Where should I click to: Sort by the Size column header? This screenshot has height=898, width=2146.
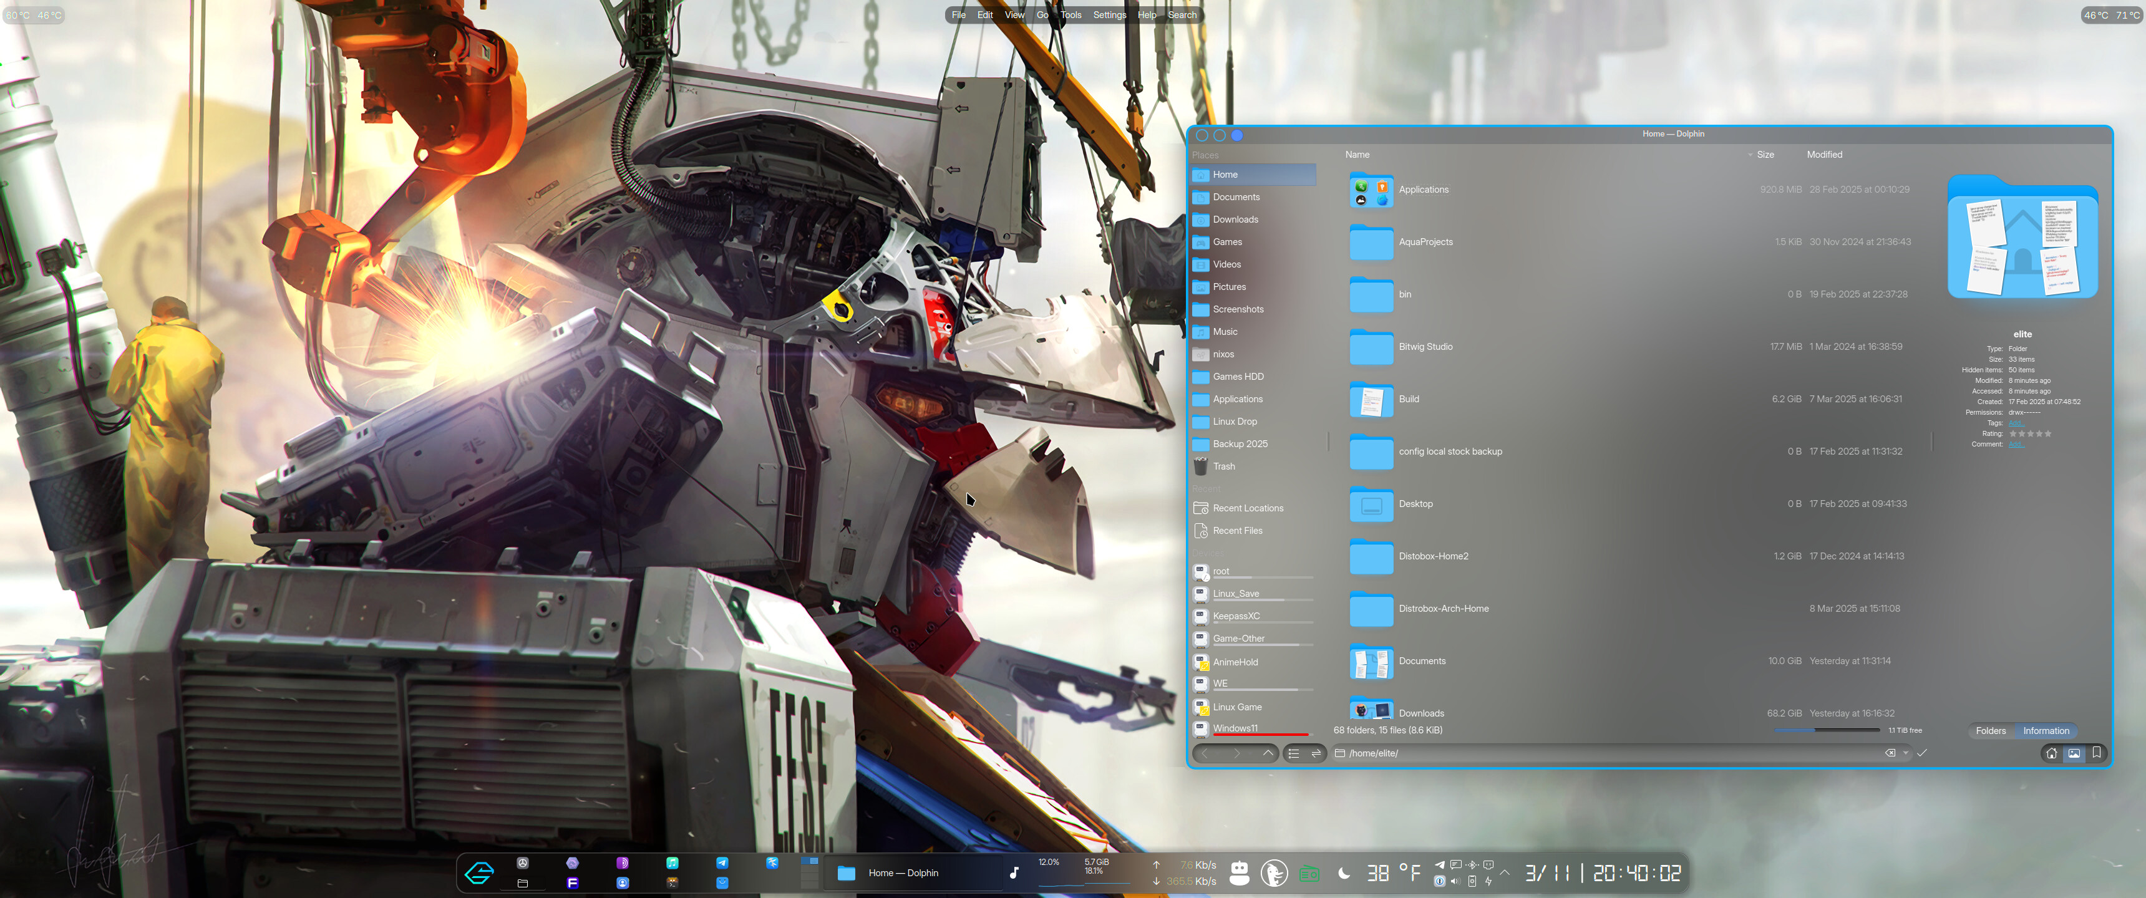[1765, 155]
